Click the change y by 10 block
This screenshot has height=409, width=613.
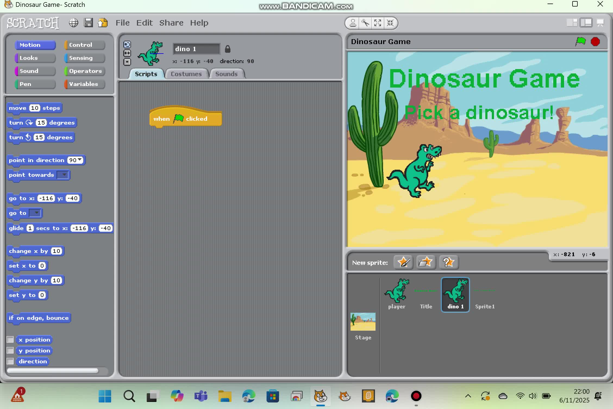(36, 280)
